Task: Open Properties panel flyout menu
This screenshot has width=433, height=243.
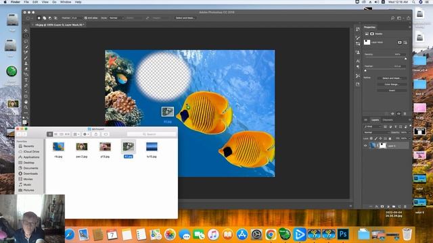Action: click(409, 27)
